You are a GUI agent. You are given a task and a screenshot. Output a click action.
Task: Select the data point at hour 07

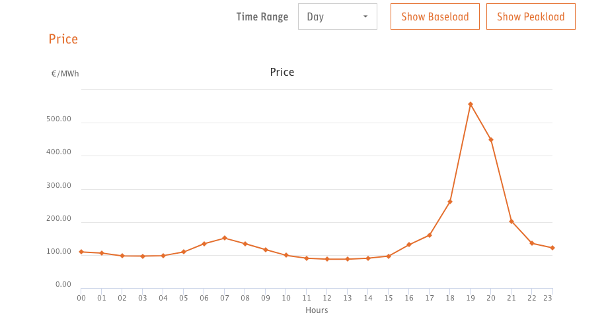(225, 238)
